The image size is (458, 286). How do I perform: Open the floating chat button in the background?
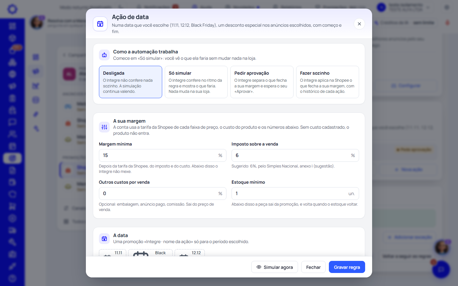[x=441, y=269]
